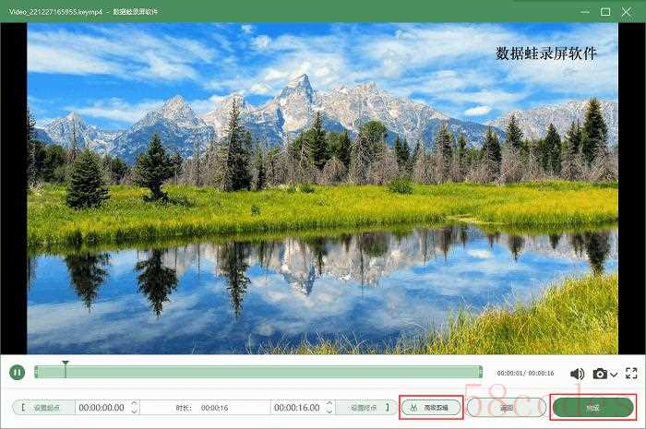Decrease the end time with down arrow
This screenshot has width=646, height=429.
pyautogui.click(x=329, y=411)
